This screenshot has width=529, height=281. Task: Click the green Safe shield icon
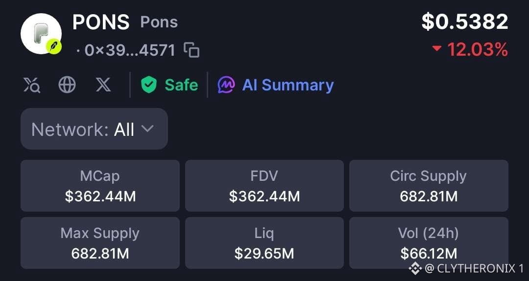pyautogui.click(x=149, y=85)
